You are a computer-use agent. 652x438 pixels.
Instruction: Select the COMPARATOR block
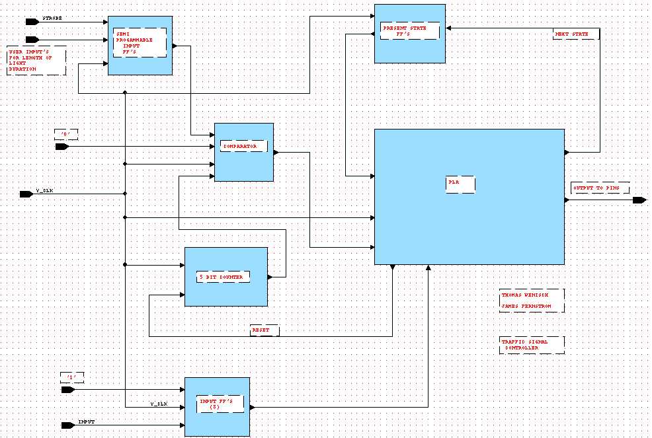pos(244,152)
